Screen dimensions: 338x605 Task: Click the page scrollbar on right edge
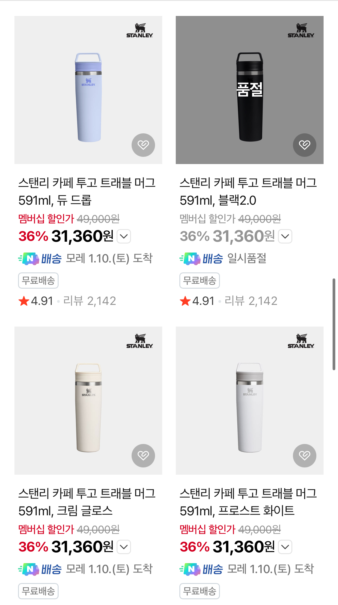click(333, 324)
